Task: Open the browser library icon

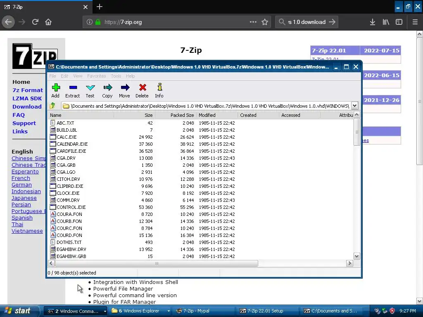Action: (x=386, y=22)
